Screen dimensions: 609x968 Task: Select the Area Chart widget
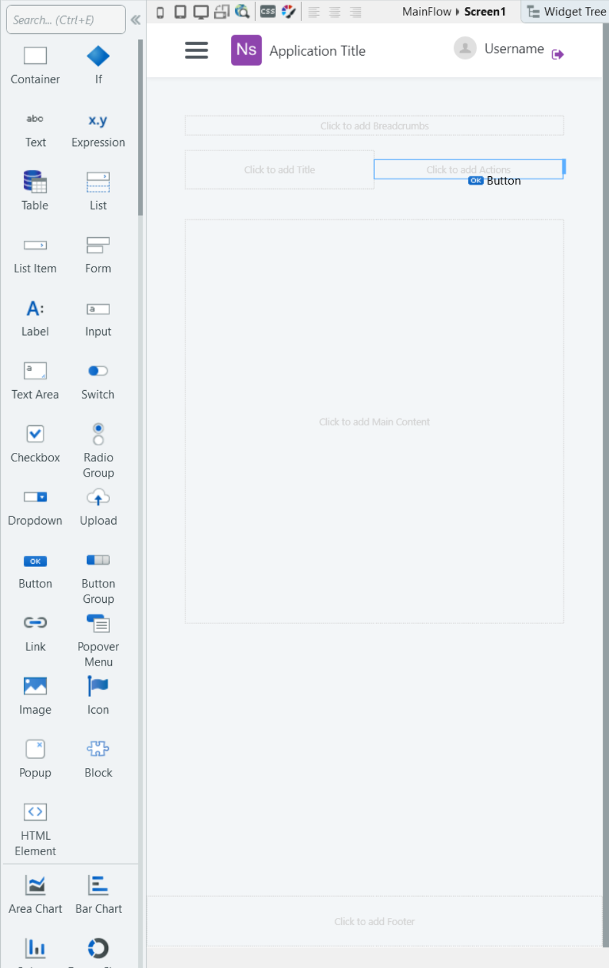click(35, 895)
